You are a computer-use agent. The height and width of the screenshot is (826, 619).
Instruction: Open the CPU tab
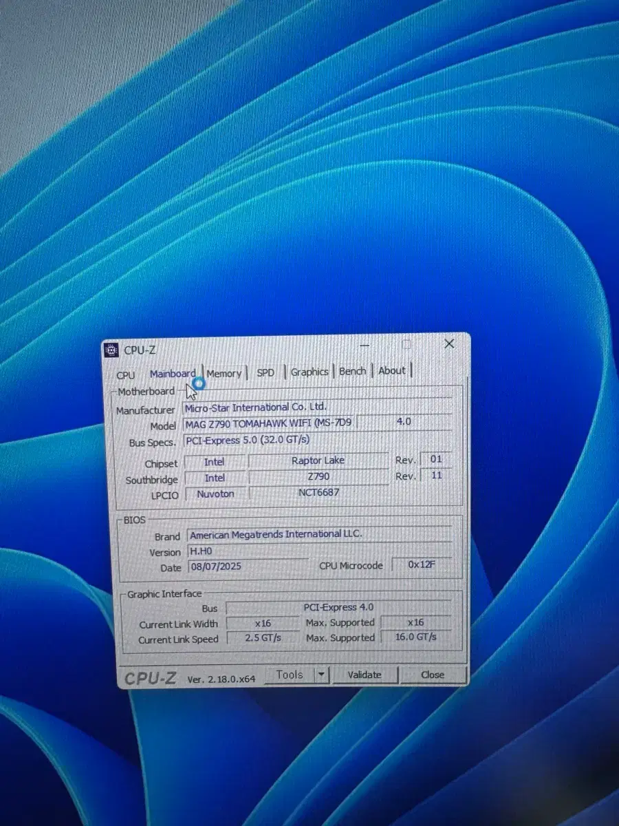point(126,375)
